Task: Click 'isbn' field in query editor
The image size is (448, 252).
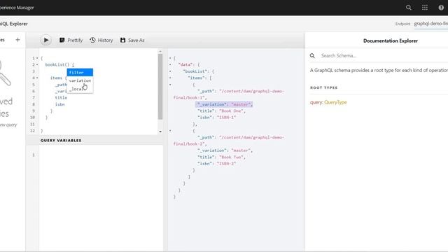Action: (59, 104)
